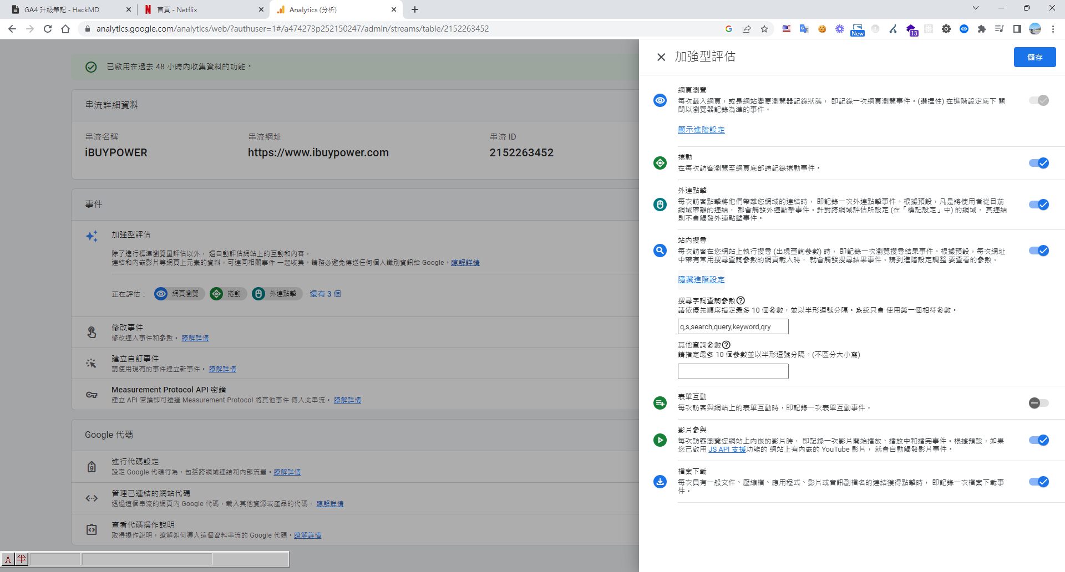This screenshot has height=572, width=1065.
Task: Bookmark this page with star icon
Action: pyautogui.click(x=764, y=29)
